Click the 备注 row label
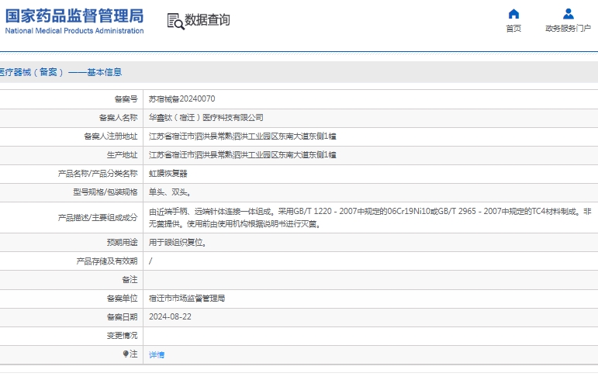Screen dimensions: 598x380 tap(130, 280)
